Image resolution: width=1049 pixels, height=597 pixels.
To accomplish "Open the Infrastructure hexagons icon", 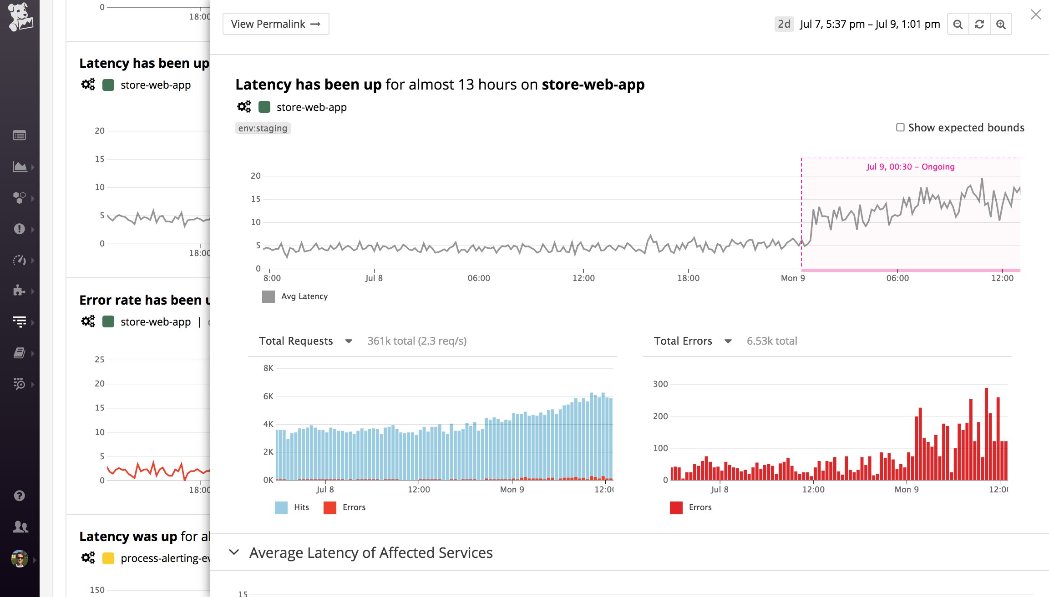I will [x=19, y=198].
